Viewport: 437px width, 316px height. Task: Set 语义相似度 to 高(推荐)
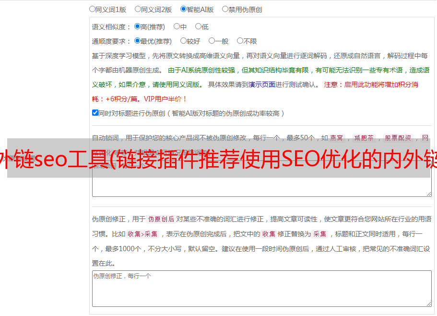pyautogui.click(x=137, y=26)
